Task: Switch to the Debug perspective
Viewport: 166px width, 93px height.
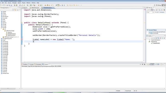Action: [x=158, y=5]
